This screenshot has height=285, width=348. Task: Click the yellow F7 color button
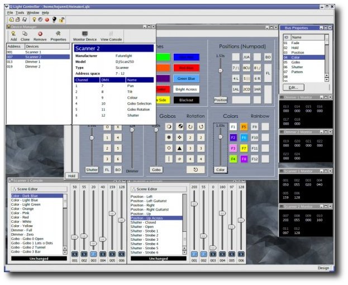click(x=244, y=148)
